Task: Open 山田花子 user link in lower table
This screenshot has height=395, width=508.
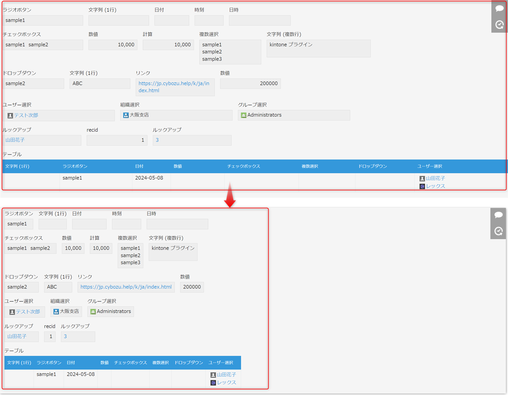Action: (227, 375)
